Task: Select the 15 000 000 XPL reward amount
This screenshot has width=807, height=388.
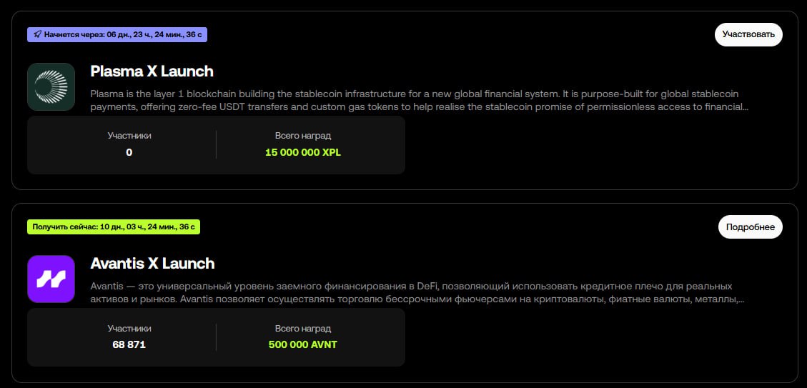Action: [303, 152]
